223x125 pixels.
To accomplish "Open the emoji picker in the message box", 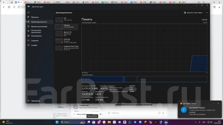I will (x=159, y=113).
